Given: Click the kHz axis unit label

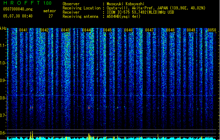Looking at the screenshot, I should point(3,28).
